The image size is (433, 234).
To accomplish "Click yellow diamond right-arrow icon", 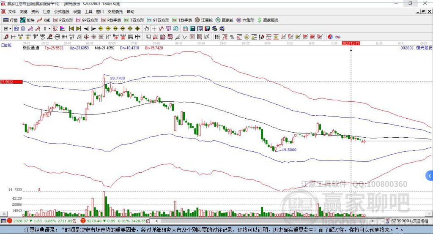I will click(x=108, y=29).
